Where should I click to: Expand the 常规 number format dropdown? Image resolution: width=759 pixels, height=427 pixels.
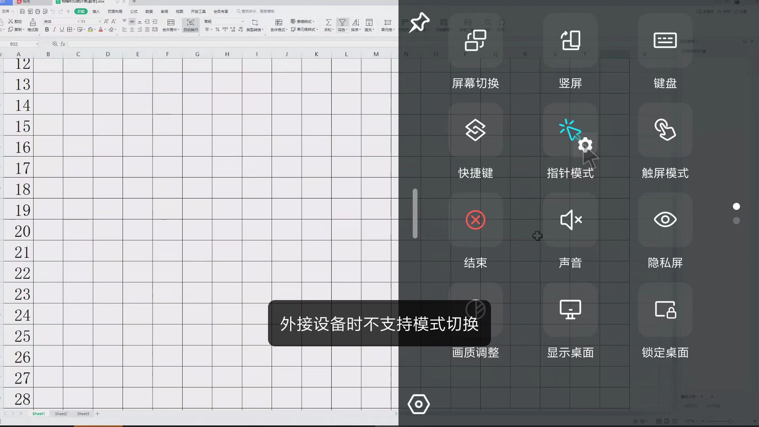pos(242,21)
